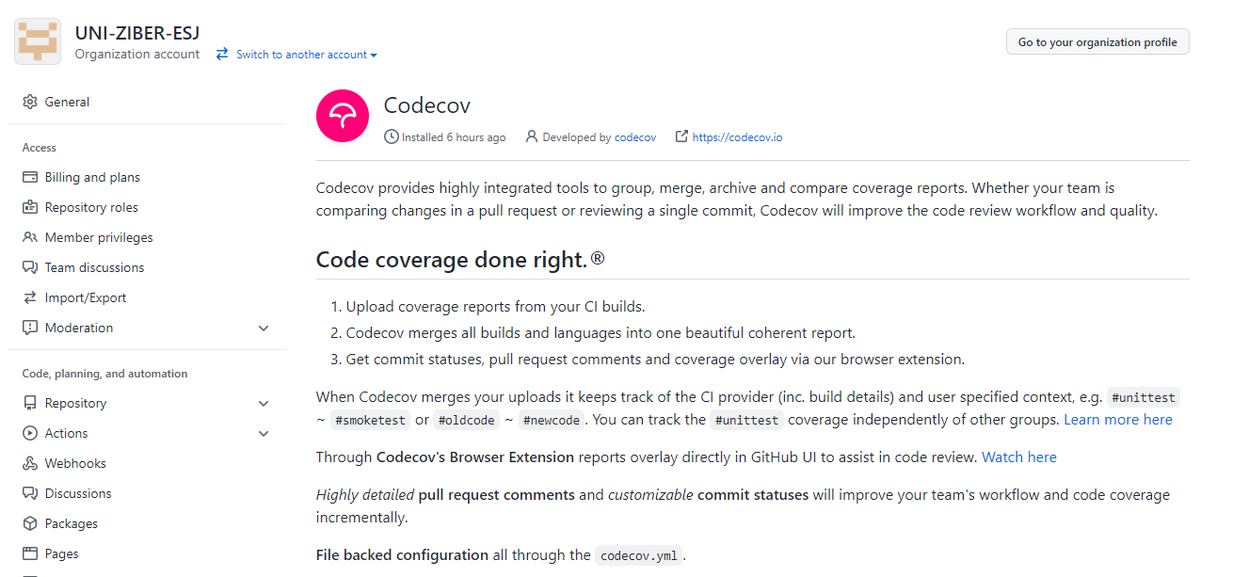The width and height of the screenshot is (1233, 577).
Task: Click the person icon beside Developed by
Action: [x=532, y=136]
